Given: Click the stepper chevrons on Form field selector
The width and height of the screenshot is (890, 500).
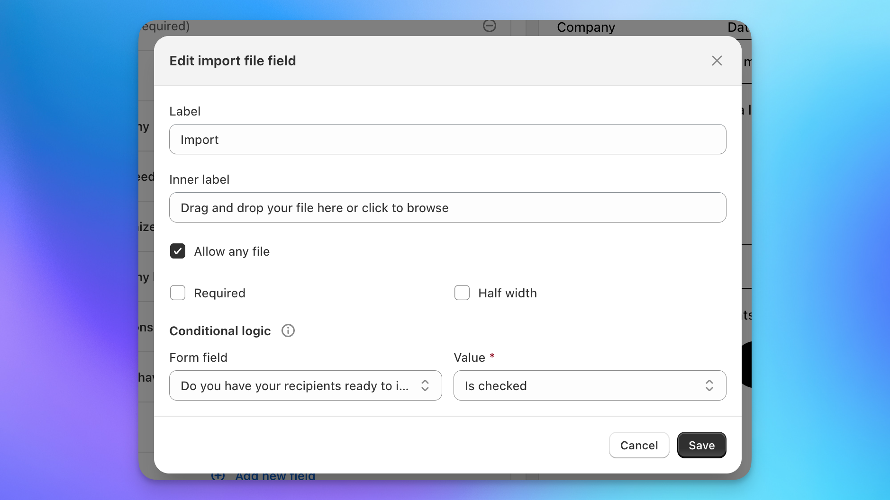Looking at the screenshot, I should 424,385.
